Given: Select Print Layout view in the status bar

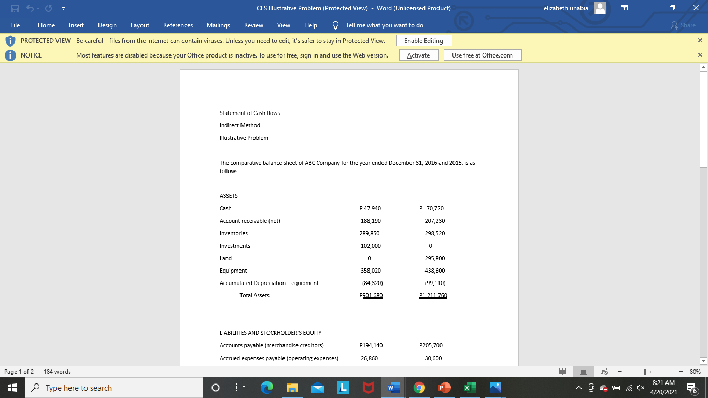Looking at the screenshot, I should tap(584, 371).
